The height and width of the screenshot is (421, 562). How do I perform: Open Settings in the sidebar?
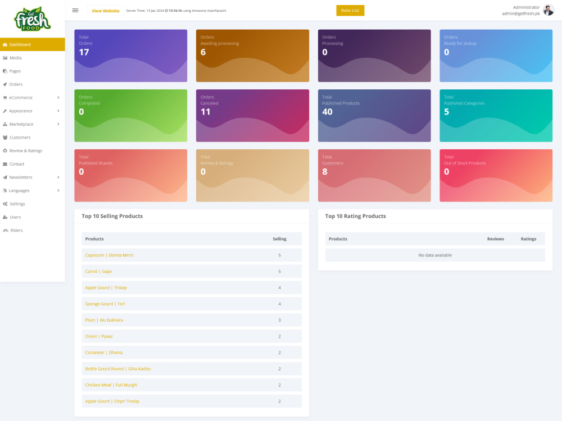pyautogui.click(x=32, y=204)
